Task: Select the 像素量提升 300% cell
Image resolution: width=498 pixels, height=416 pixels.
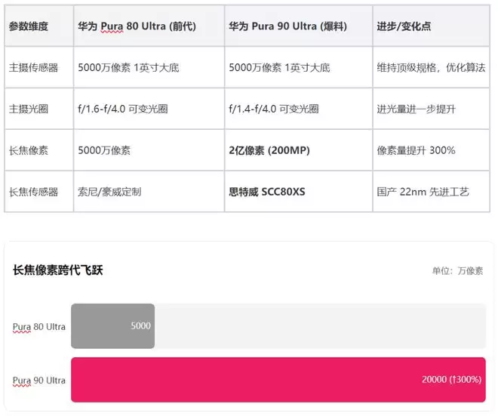Action: click(x=416, y=151)
